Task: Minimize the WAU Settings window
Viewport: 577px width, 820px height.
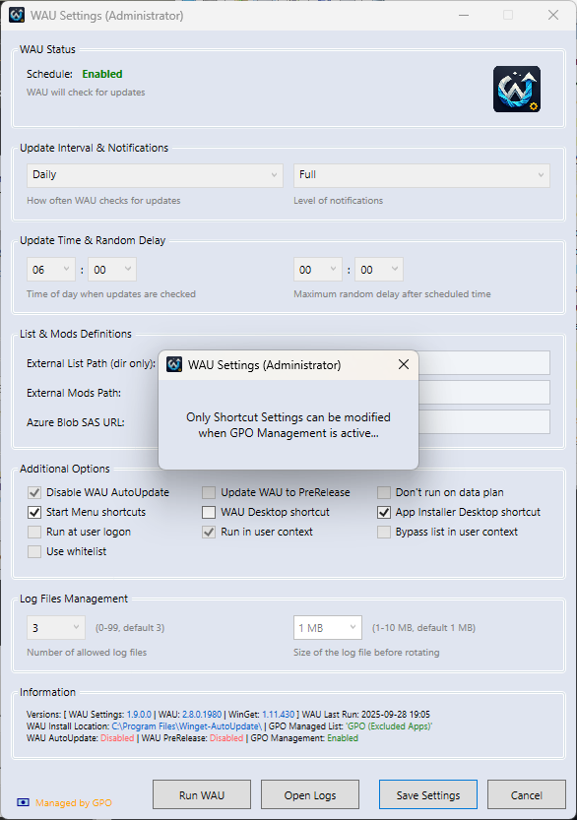Action: [464, 15]
